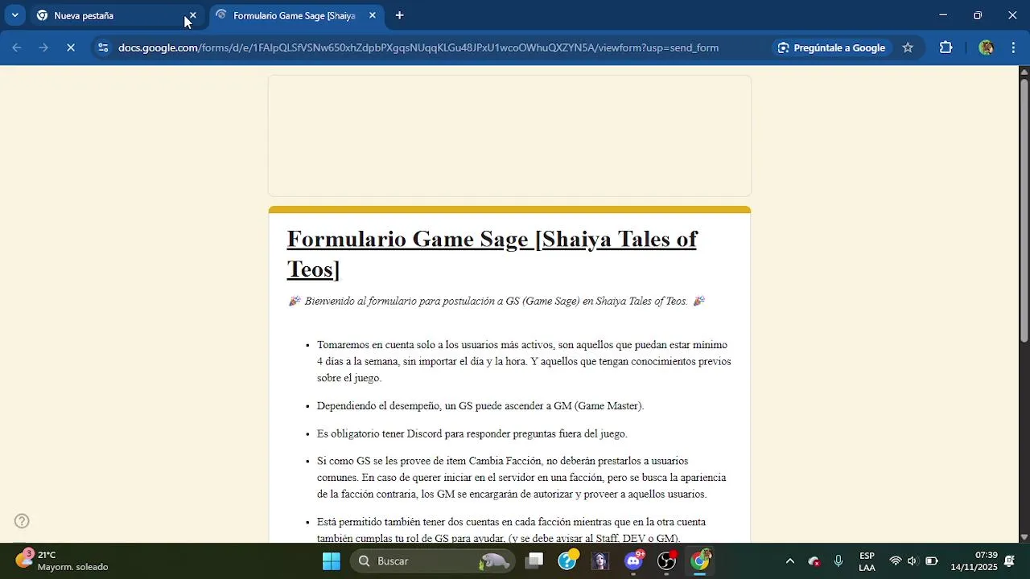Viewport: 1030px width, 579px height.
Task: Open the clock showing 07:39
Action: click(974, 561)
